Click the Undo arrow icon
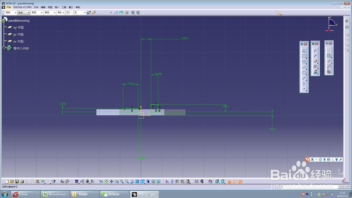Image resolution: width=352 pixels, height=198 pixels. tap(43, 181)
